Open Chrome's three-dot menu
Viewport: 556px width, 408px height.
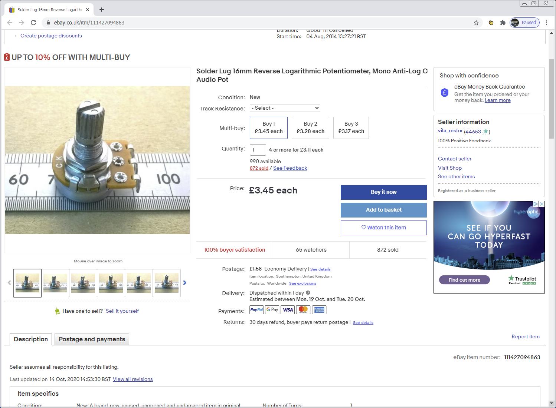[x=546, y=23]
